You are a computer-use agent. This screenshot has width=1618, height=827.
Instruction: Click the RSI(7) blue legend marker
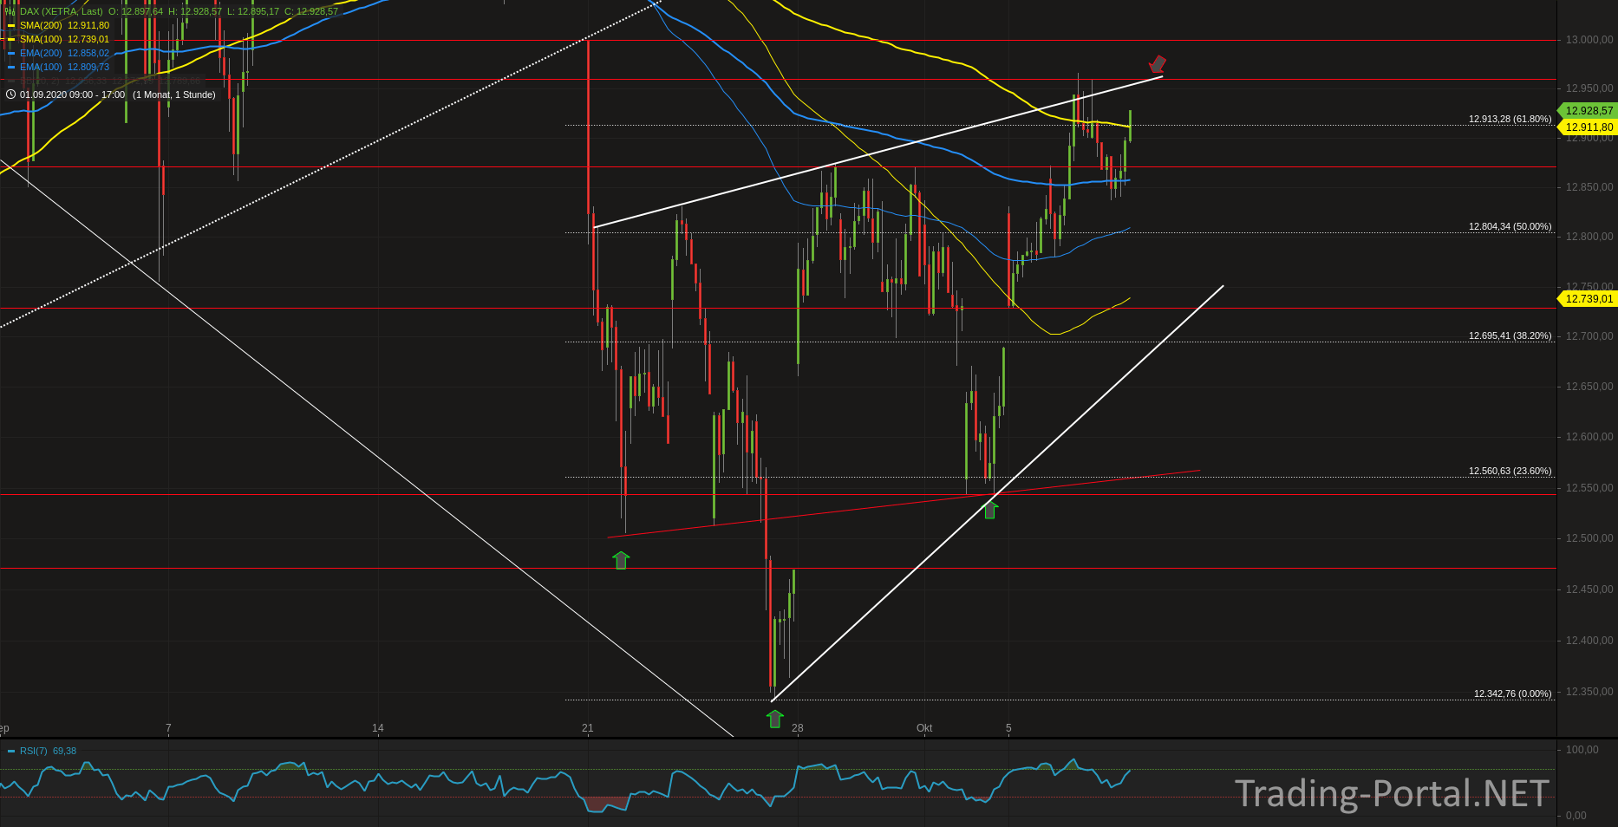(x=11, y=752)
